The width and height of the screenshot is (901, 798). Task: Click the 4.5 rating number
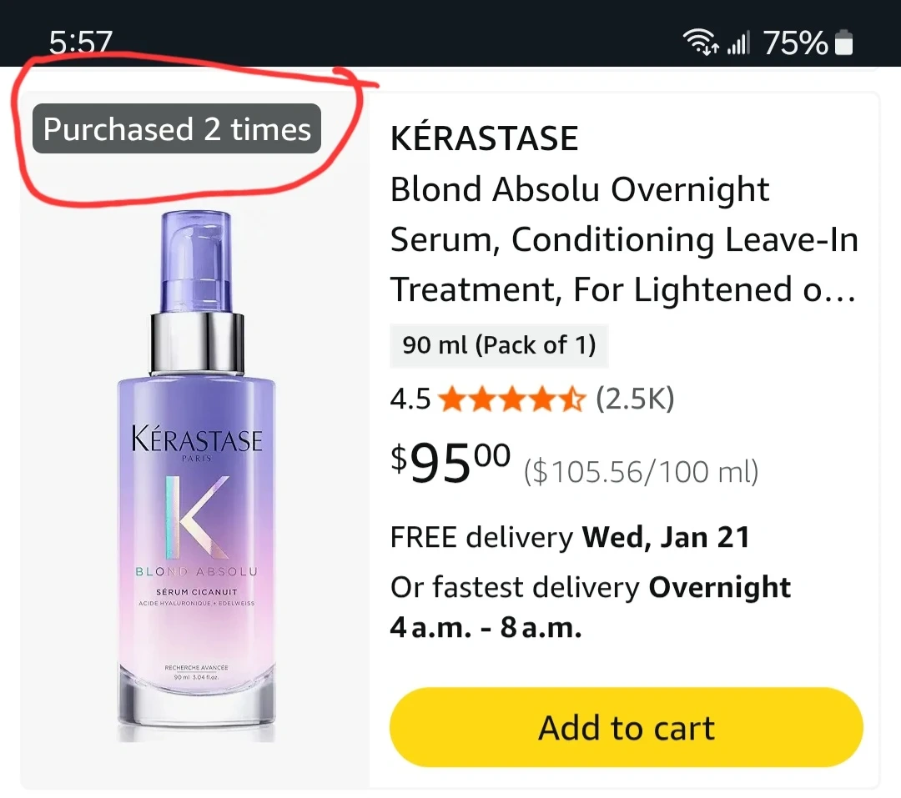[x=410, y=400]
